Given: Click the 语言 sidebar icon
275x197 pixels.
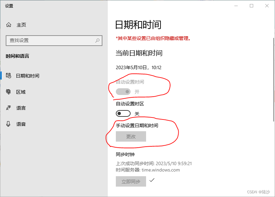Looking at the screenshot, I should click(8, 108).
